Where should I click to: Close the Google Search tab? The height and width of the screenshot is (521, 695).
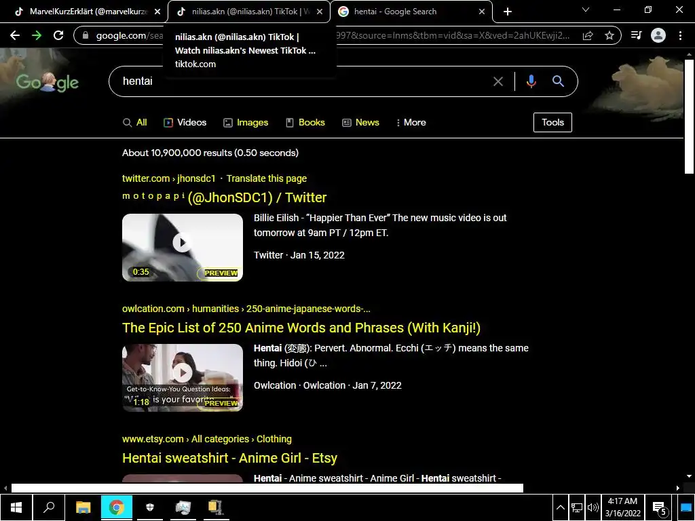click(482, 12)
